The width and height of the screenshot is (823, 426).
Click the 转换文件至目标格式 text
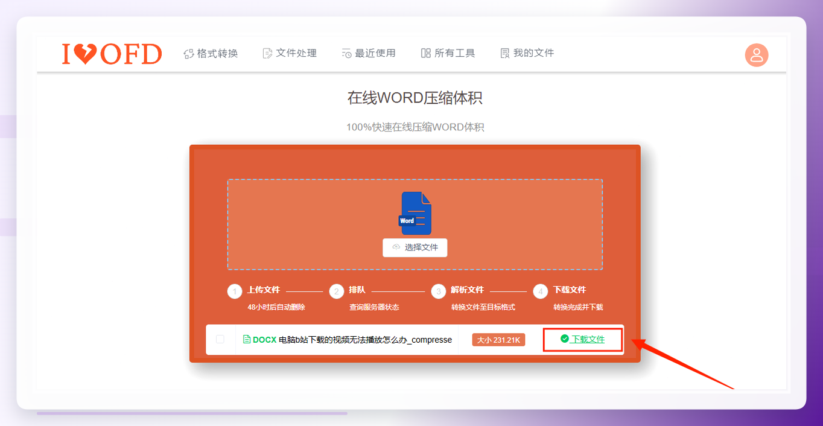click(x=483, y=307)
